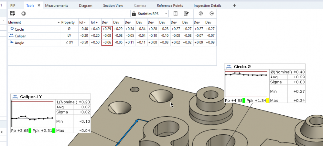
Task: Open the Section View tab
Action: 113,5
